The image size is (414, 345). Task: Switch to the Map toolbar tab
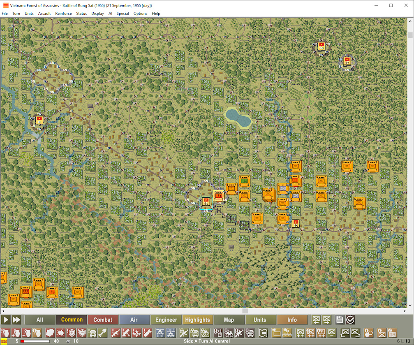click(229, 320)
